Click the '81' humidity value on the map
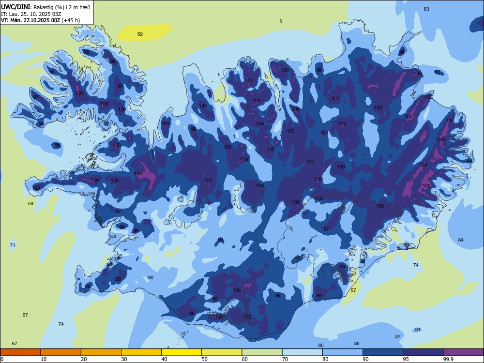Screen dimensions: 484x363 418,329
